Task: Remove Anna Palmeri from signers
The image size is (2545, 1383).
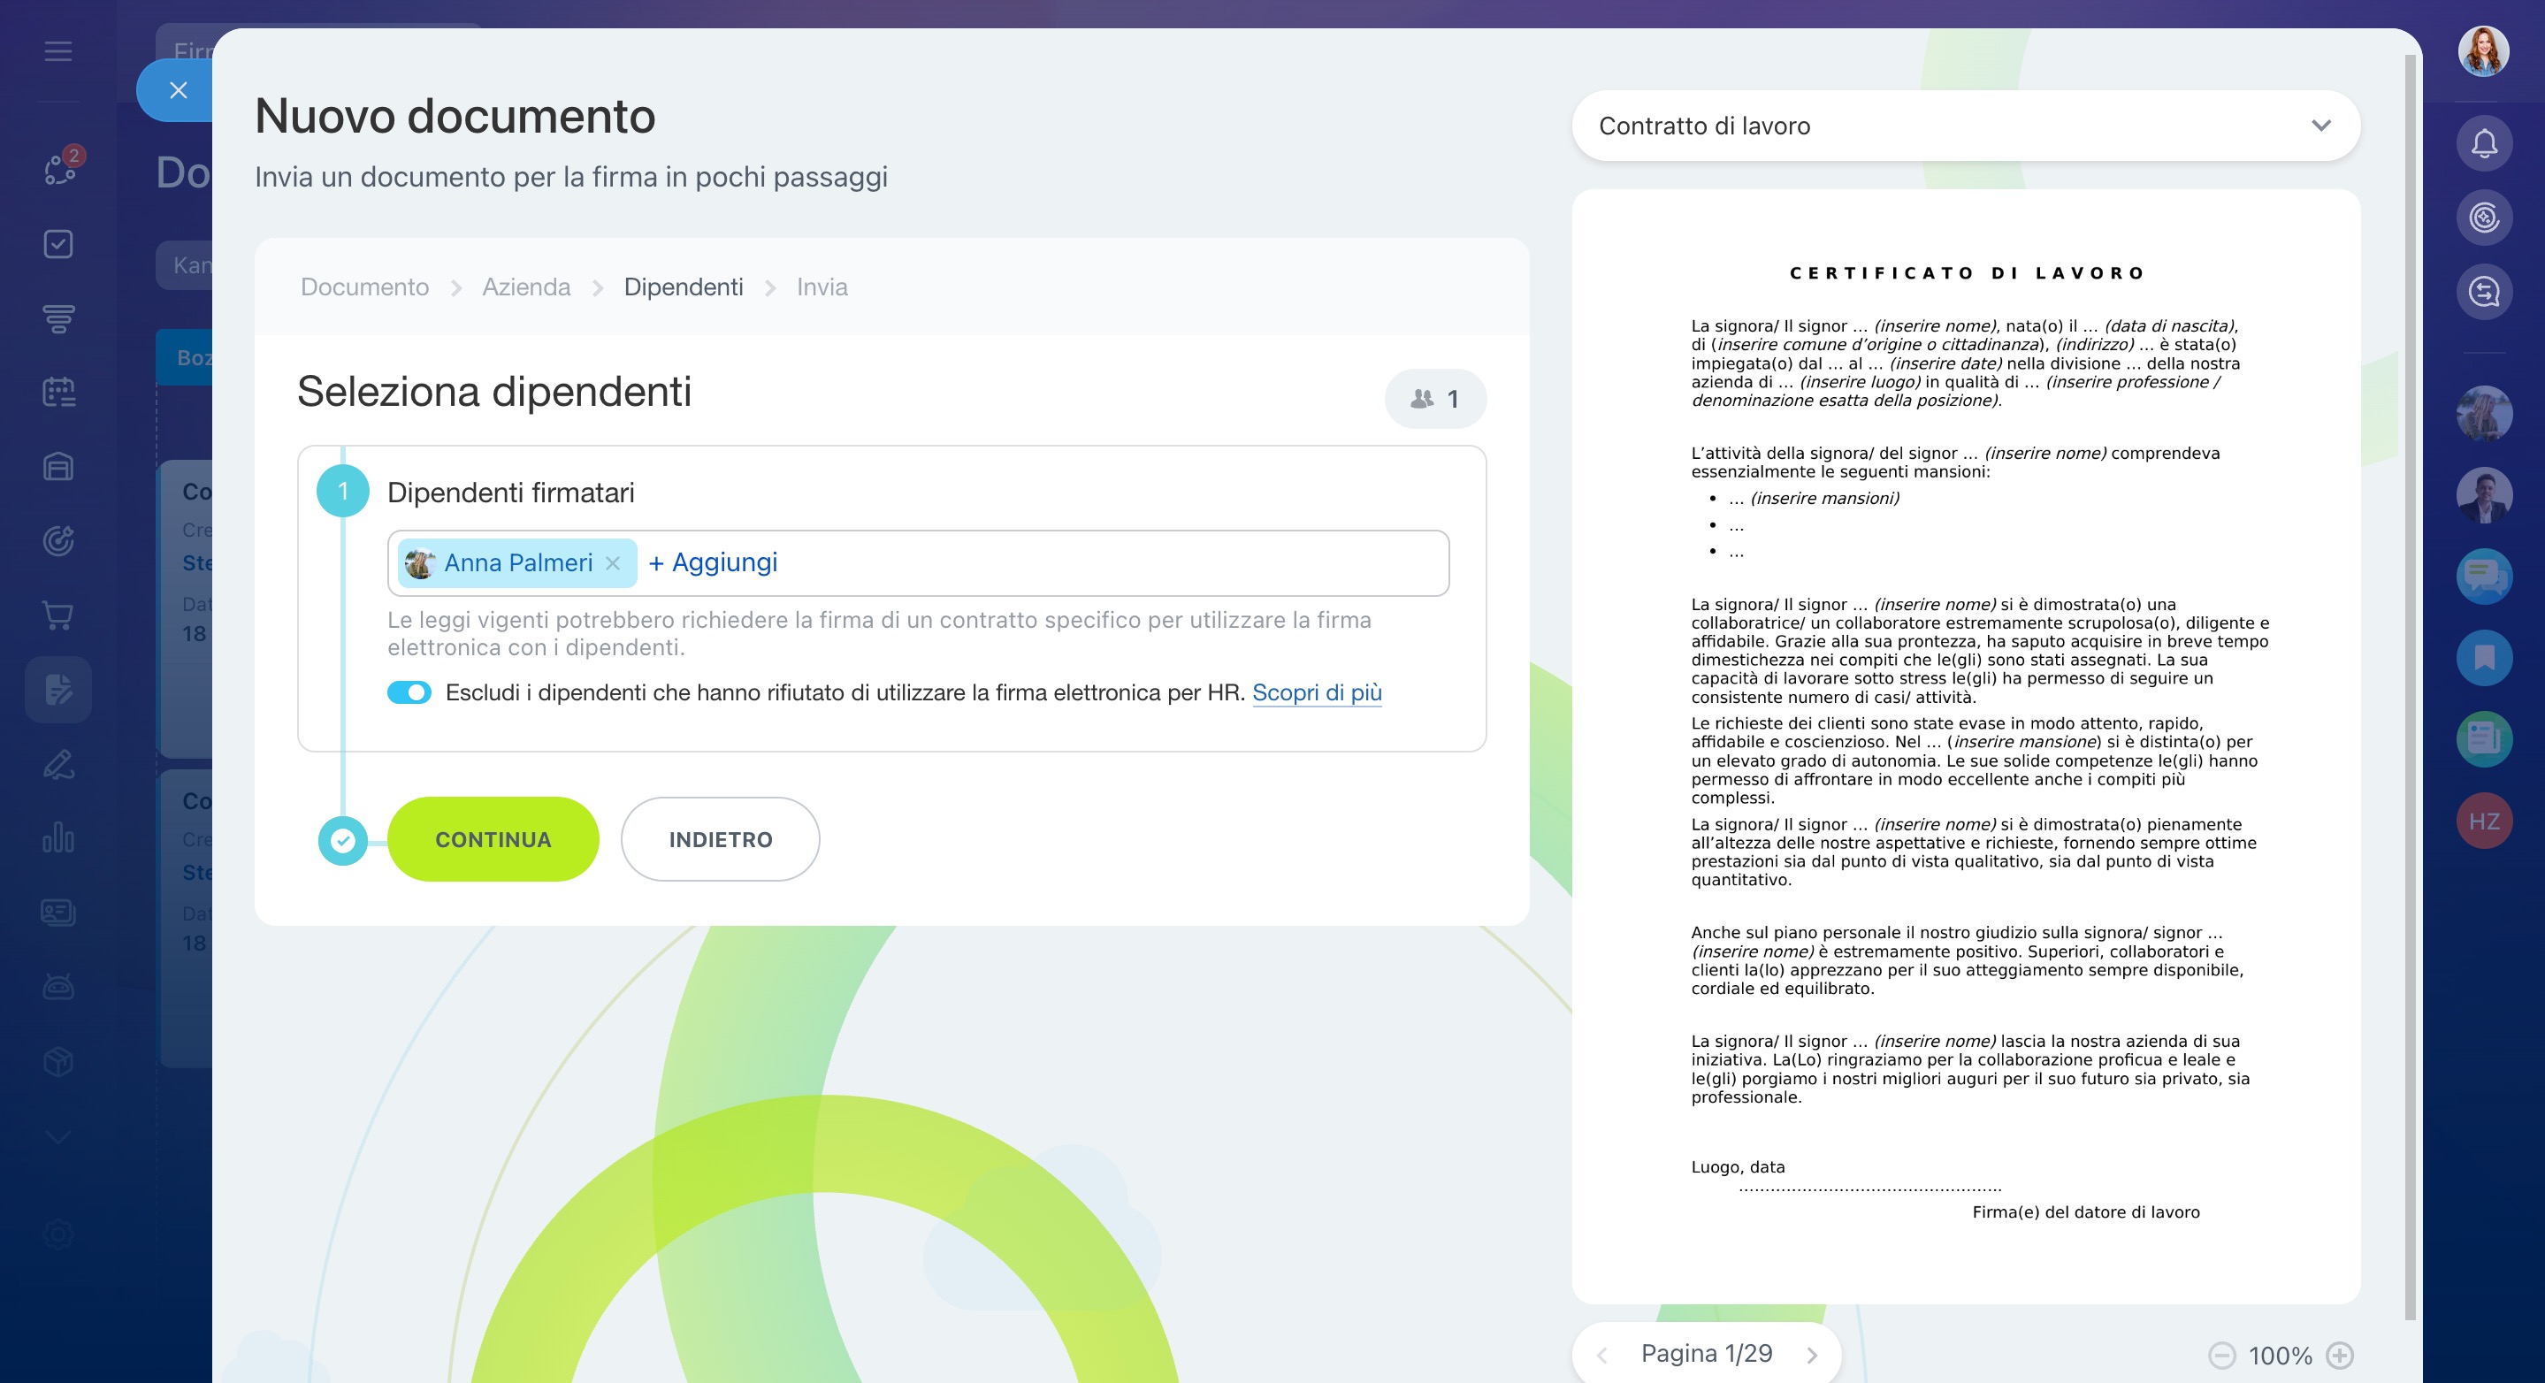Action: [613, 563]
